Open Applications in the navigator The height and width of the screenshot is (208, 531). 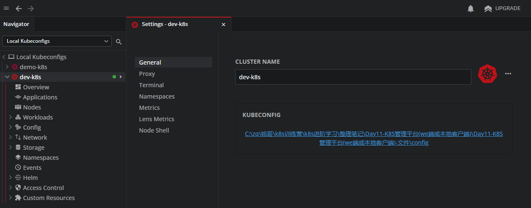[40, 97]
